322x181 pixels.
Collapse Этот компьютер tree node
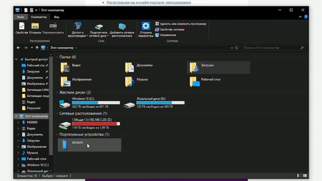(x=16, y=116)
